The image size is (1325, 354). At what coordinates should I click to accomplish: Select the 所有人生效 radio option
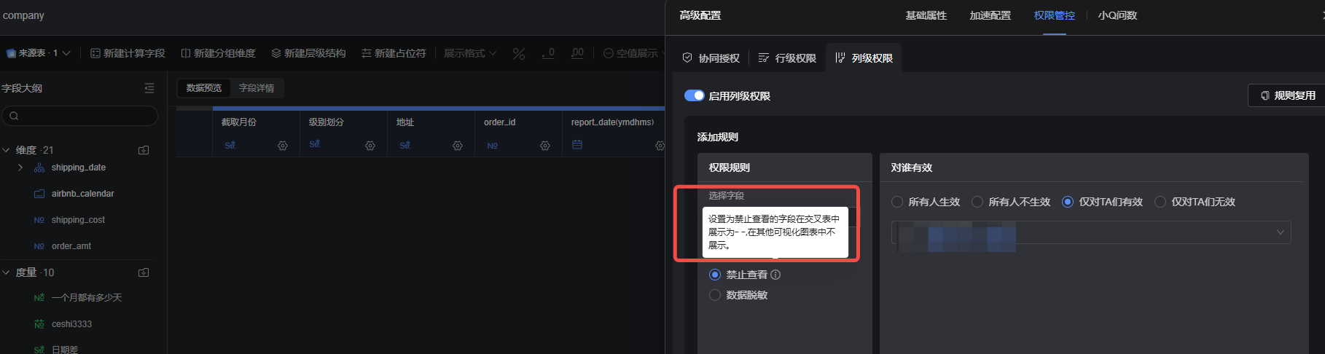click(897, 202)
